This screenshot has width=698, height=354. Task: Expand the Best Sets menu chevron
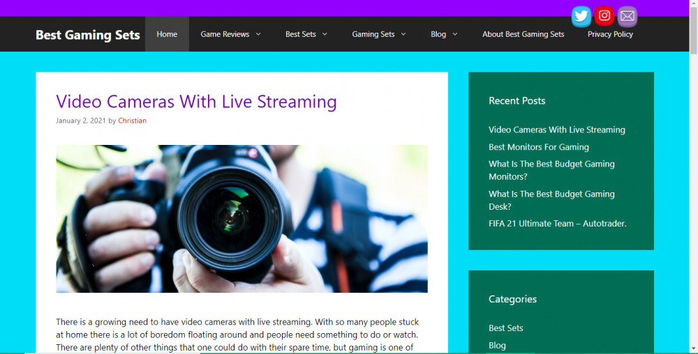coord(325,34)
